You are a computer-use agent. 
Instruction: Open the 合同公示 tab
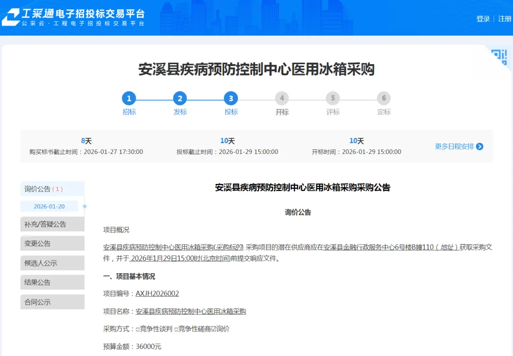click(x=52, y=302)
